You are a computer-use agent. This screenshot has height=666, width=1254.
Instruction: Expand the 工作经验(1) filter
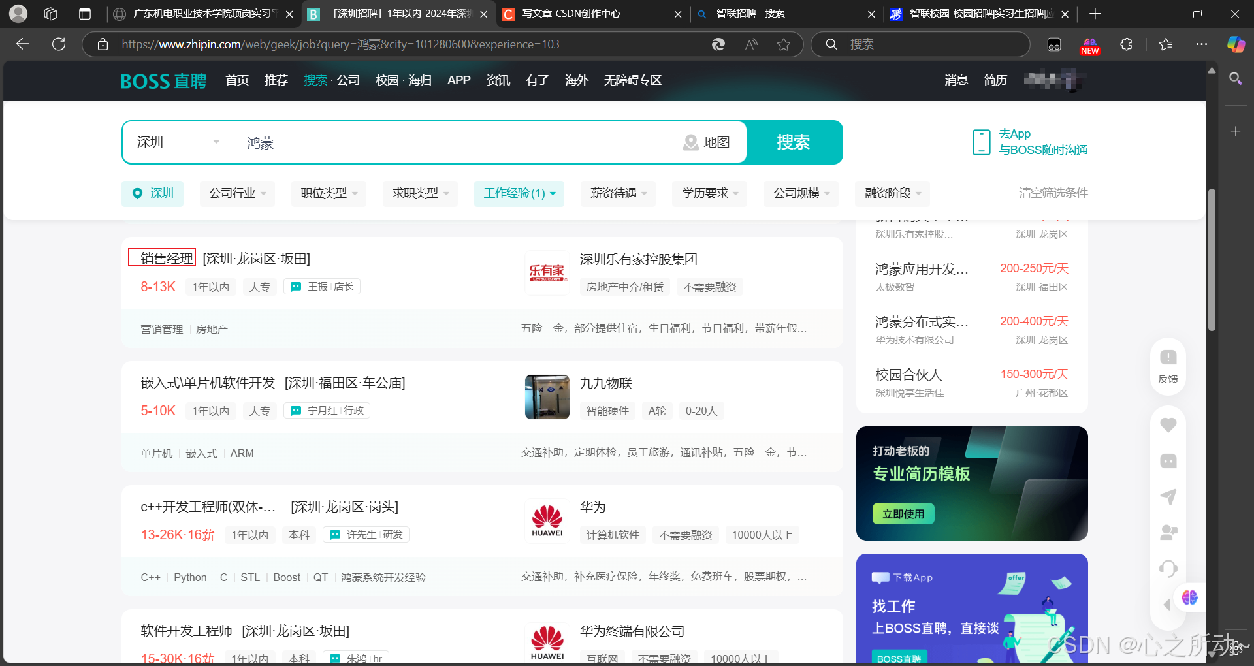[519, 193]
